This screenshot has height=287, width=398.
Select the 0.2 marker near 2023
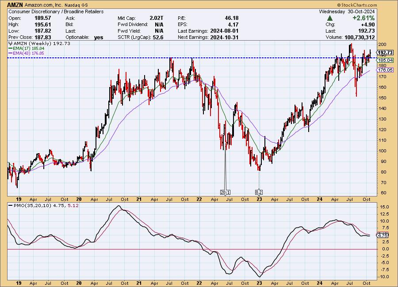pyautogui.click(x=259, y=193)
